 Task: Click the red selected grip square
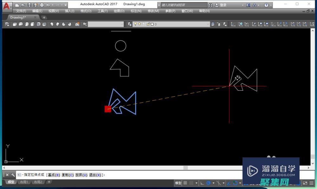tap(108, 109)
